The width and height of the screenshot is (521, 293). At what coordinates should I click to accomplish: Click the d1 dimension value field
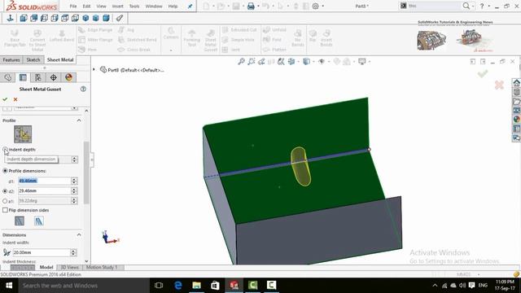[x=44, y=181]
